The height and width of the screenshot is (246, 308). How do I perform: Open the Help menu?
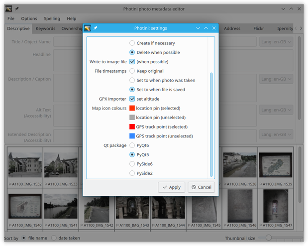coord(72,19)
